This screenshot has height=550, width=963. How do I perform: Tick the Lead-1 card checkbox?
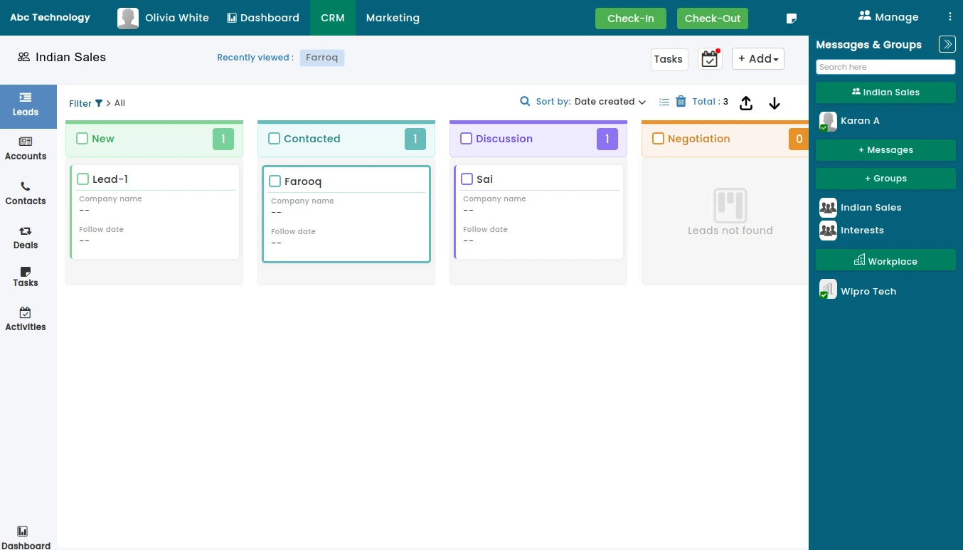click(83, 179)
